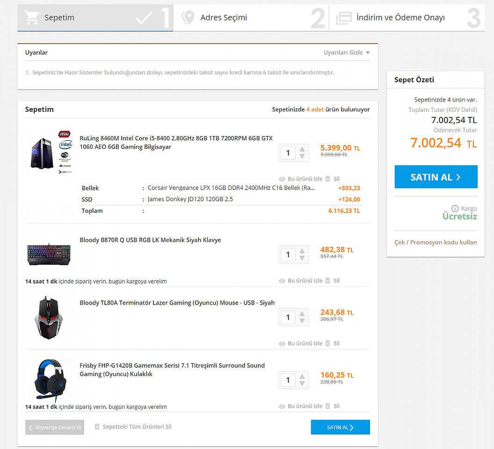Open Bloody B870R Mekanik Klavye product title
This screenshot has width=494, height=449.
[150, 240]
